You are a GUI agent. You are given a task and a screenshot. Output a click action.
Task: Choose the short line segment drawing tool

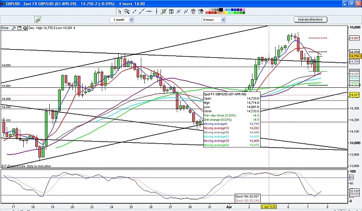(134, 12)
